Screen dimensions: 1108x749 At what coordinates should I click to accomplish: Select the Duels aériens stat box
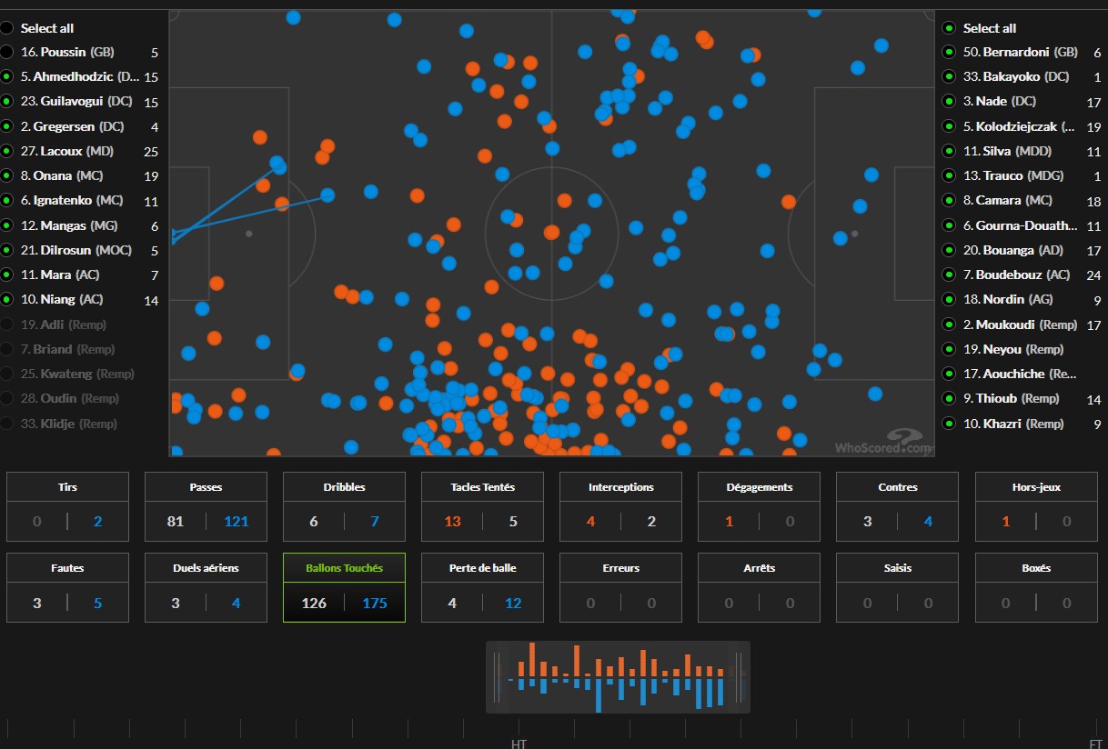coord(206,587)
